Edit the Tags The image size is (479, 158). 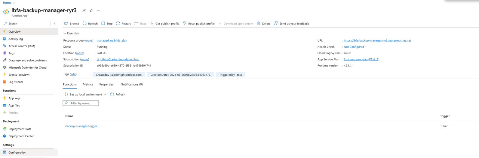click(73, 74)
